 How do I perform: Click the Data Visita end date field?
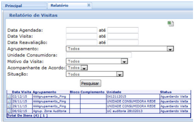(x=123, y=36)
